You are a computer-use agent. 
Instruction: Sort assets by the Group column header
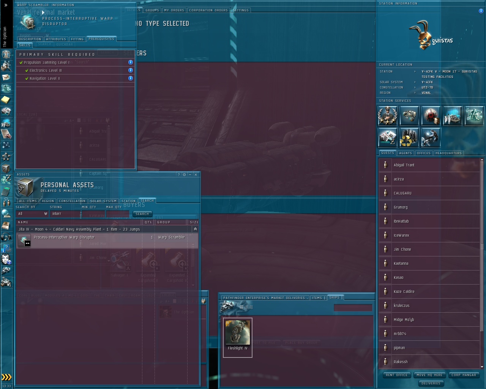171,222
